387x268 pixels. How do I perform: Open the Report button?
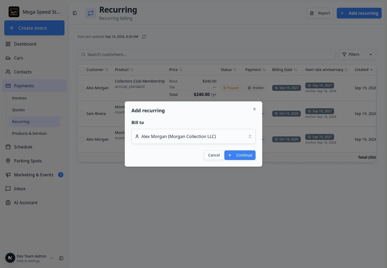pos(320,13)
